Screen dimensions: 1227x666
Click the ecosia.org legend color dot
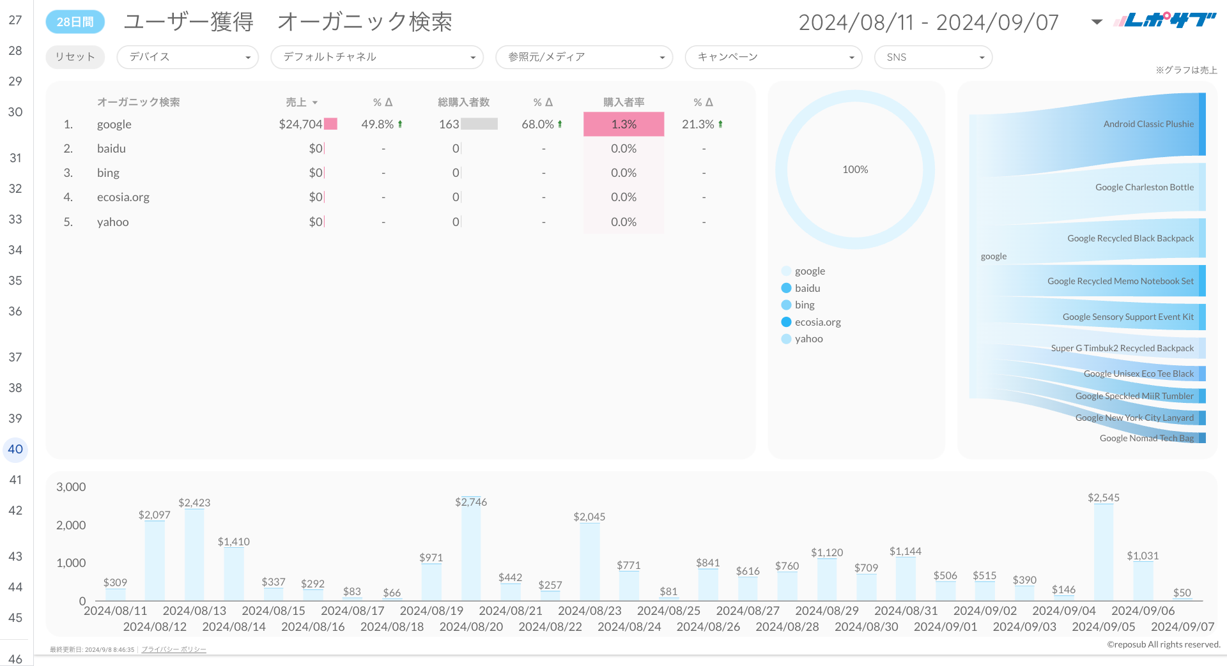click(785, 322)
